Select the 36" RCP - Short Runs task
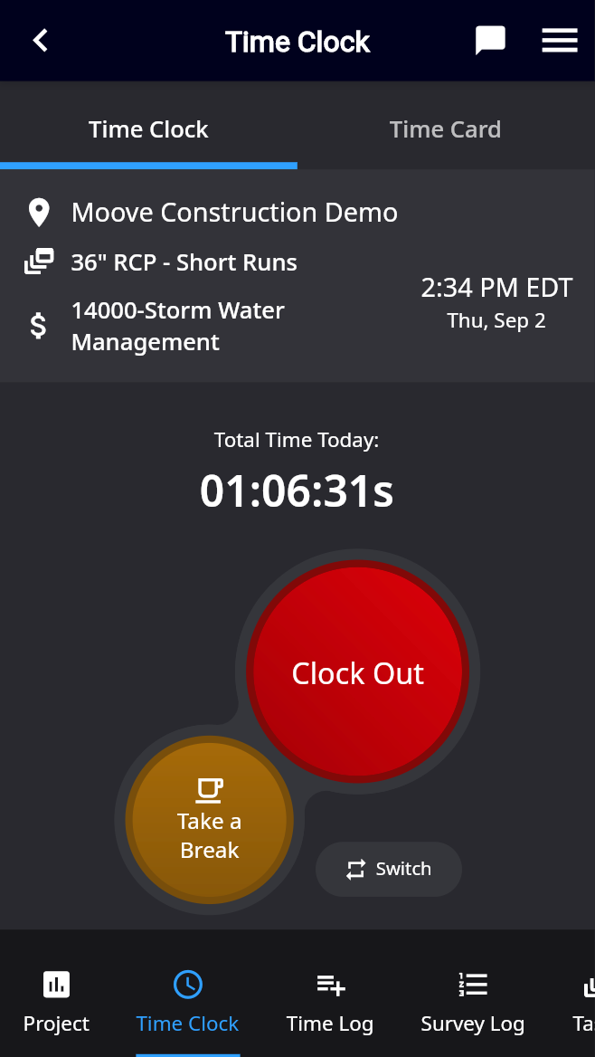The height and width of the screenshot is (1057, 595). click(184, 262)
